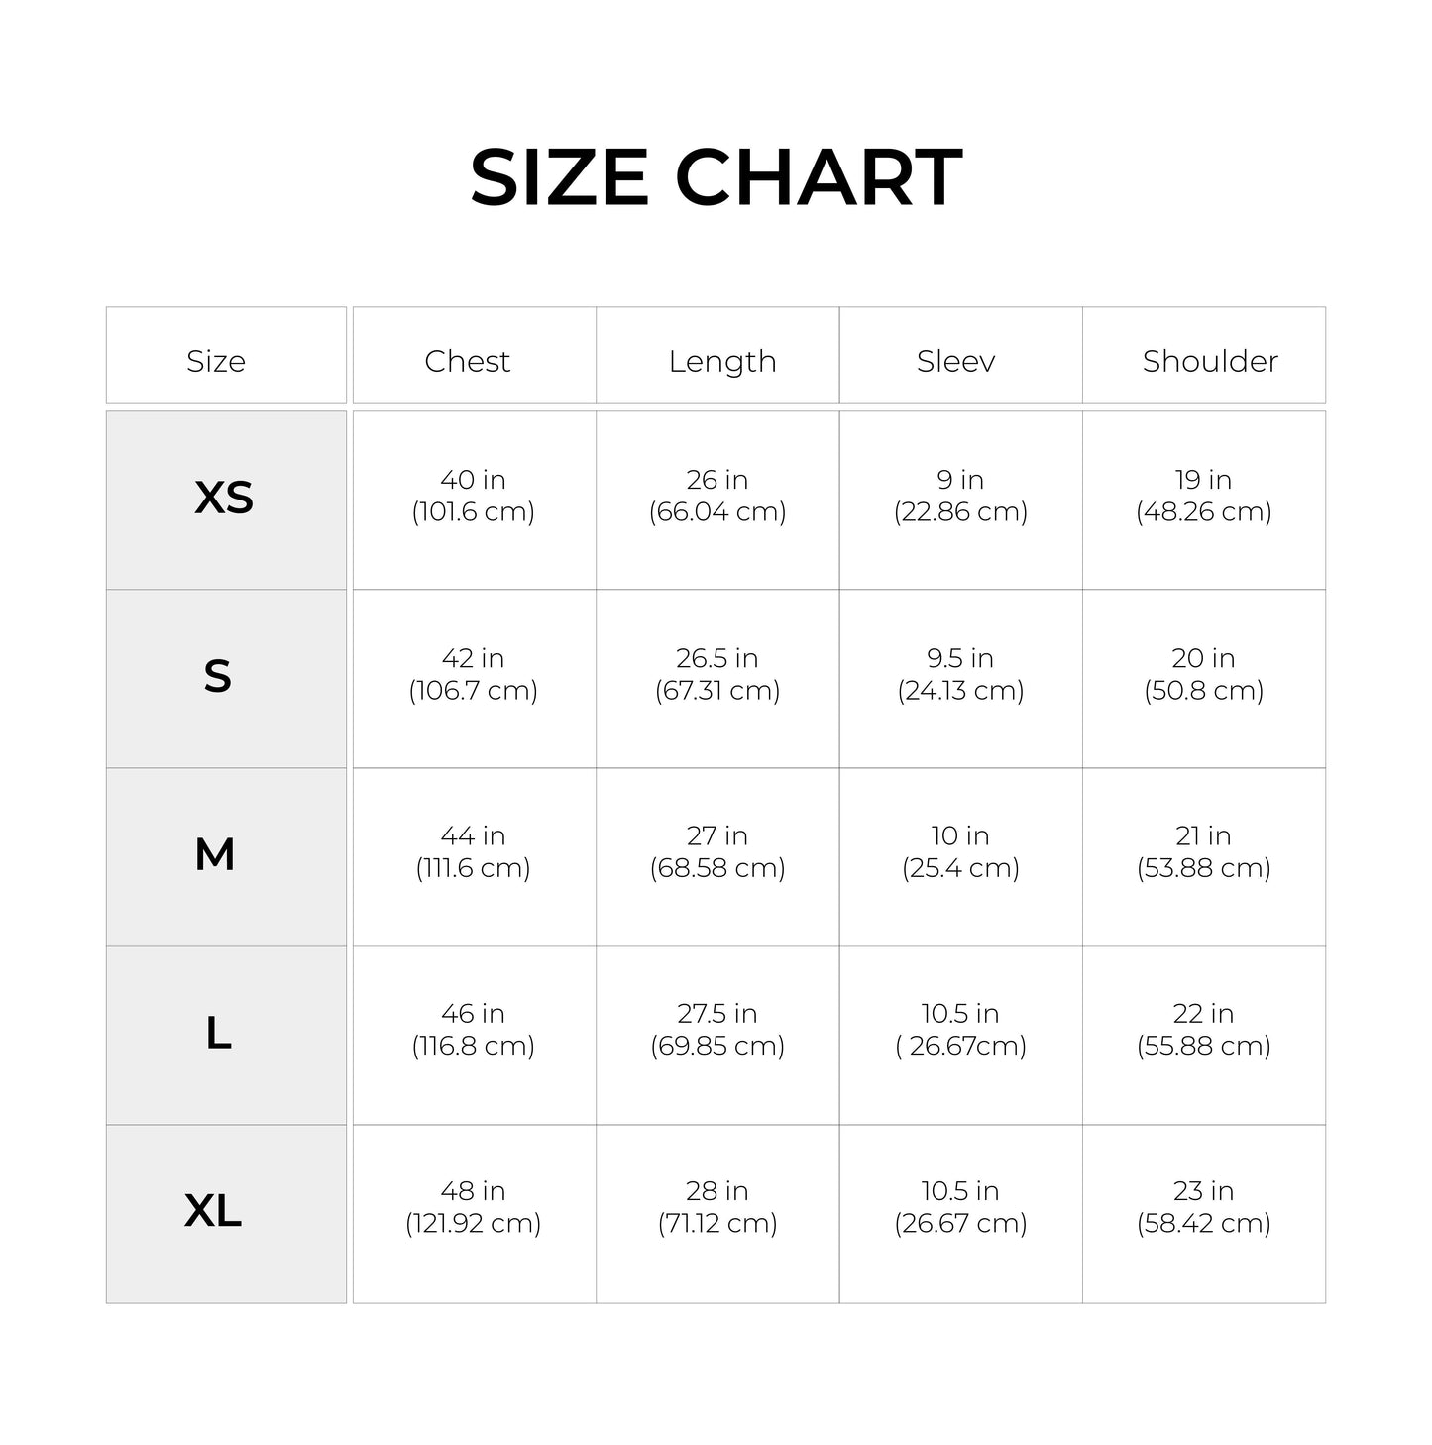Click the 48 in chest cell
Screen dimensions: 1432x1445
[473, 1206]
